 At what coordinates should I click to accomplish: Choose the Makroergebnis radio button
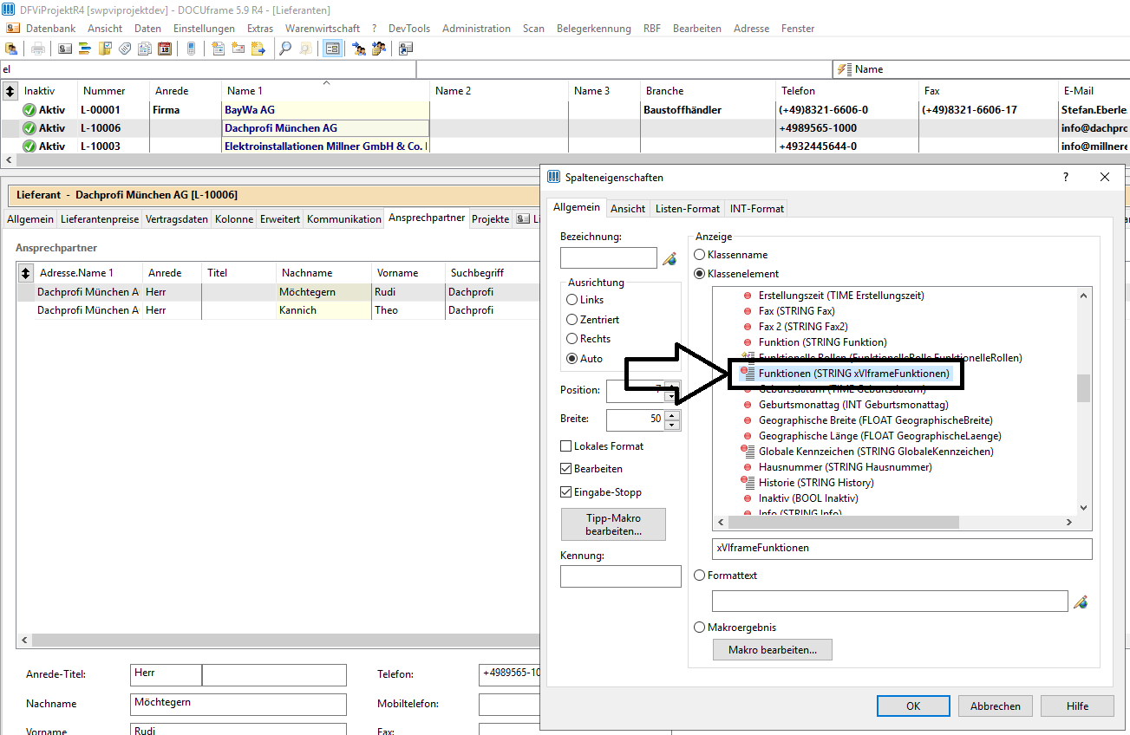(x=700, y=628)
